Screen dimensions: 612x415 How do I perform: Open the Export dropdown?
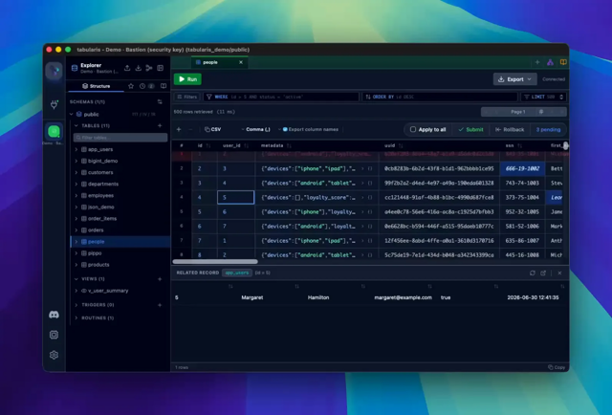pyautogui.click(x=514, y=79)
